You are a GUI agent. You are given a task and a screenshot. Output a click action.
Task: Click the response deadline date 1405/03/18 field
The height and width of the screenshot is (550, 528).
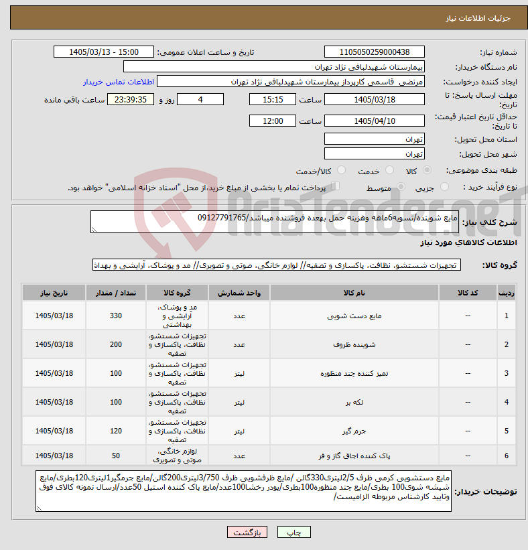click(375, 100)
